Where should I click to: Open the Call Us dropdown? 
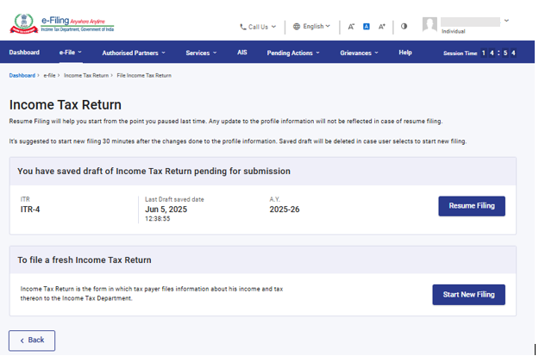258,27
